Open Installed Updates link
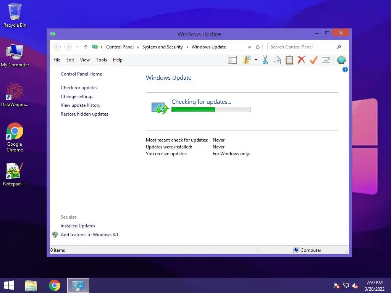Image resolution: width=391 pixels, height=293 pixels. 78,226
